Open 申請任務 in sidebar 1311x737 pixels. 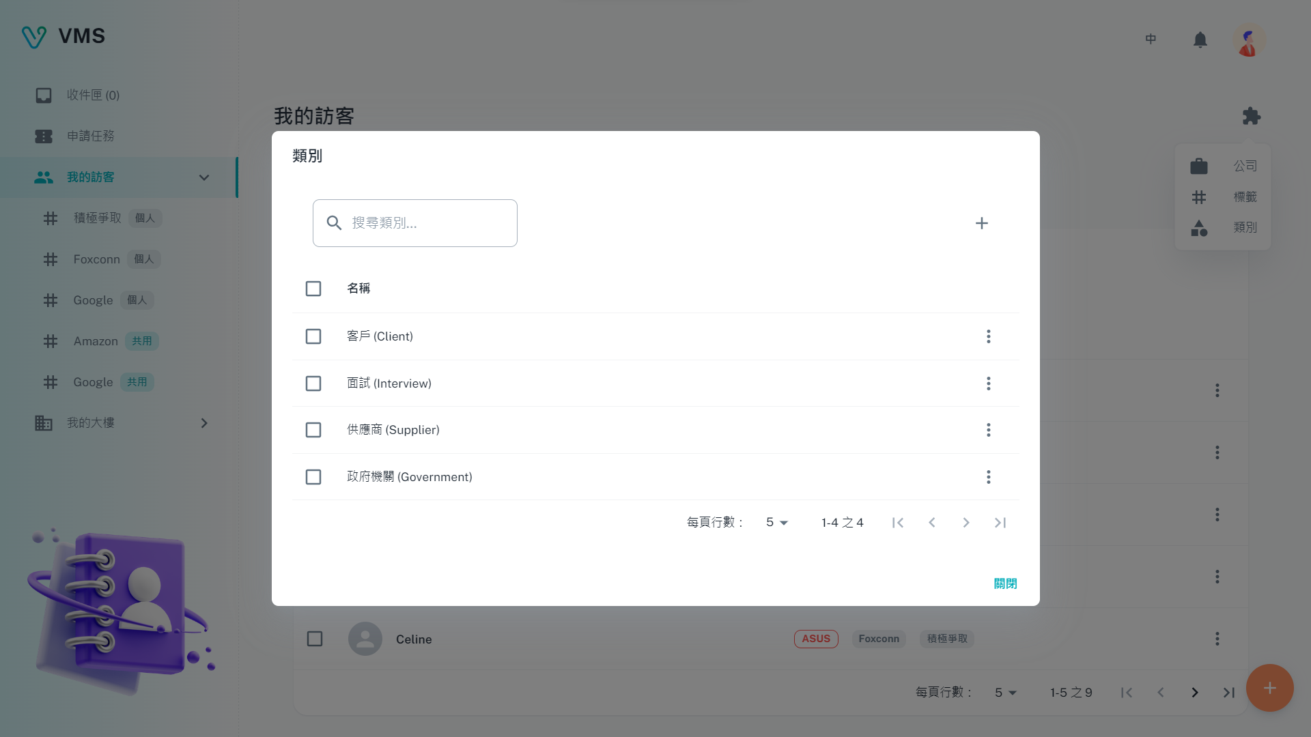pyautogui.click(x=90, y=136)
